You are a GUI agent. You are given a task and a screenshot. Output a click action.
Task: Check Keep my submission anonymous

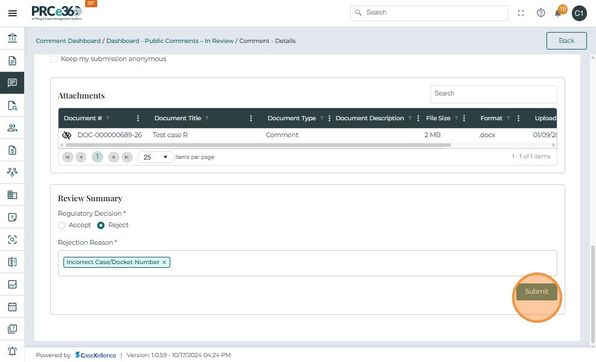pyautogui.click(x=54, y=59)
